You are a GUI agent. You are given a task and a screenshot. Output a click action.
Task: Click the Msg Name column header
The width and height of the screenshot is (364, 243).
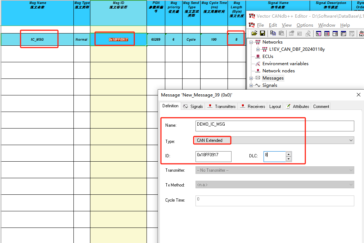[x=37, y=13]
